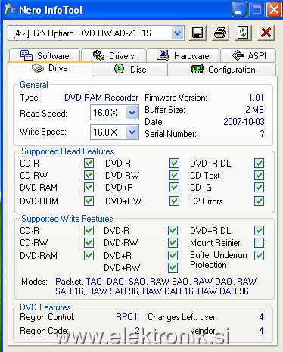
Task: Open the Disc tab
Action: [130, 69]
